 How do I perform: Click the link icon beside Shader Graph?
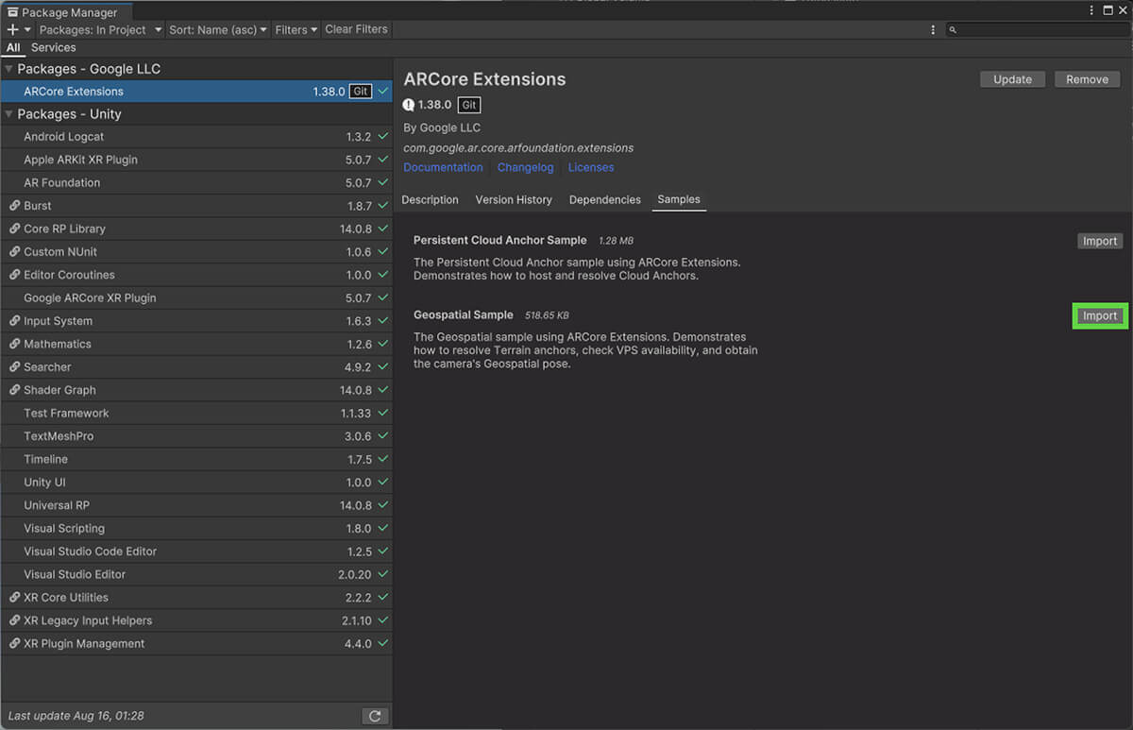(14, 390)
